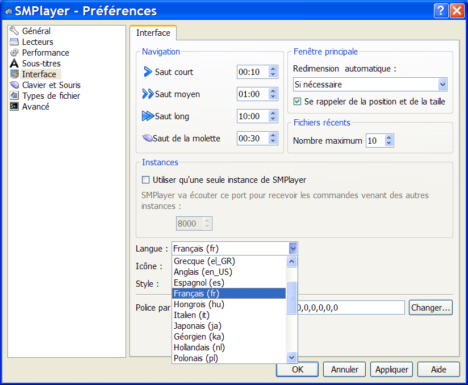Select the Interface tab
This screenshot has height=385, width=468.
[153, 32]
